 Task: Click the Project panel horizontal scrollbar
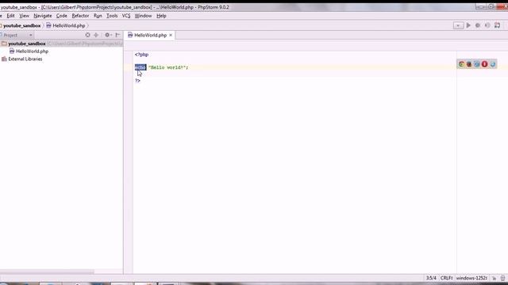[x=47, y=272]
